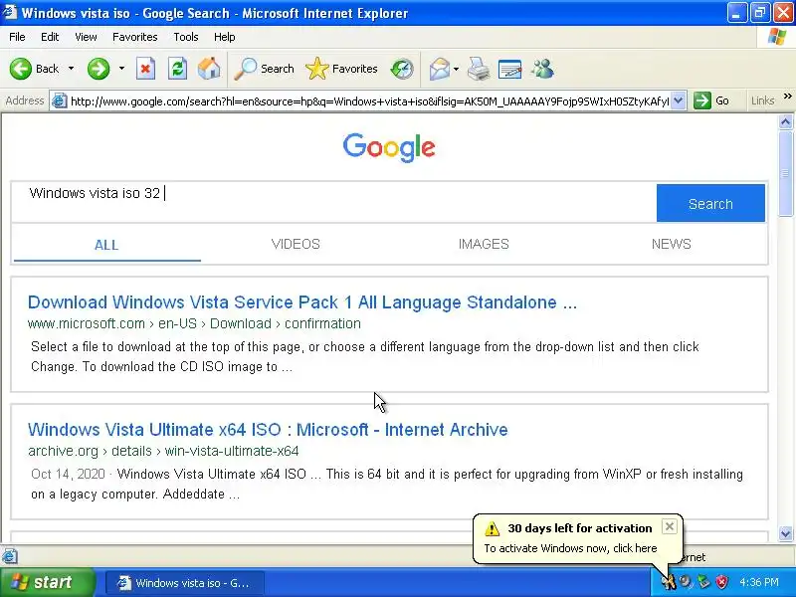
Task: Click the Windows flag logo throbber
Action: tap(777, 37)
